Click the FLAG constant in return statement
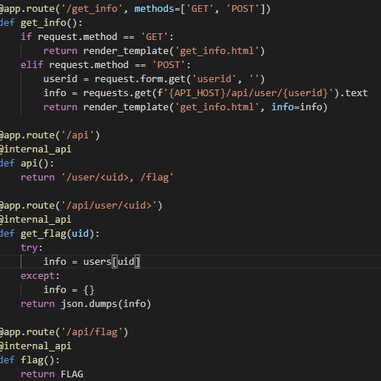The height and width of the screenshot is (381, 381). [72, 374]
